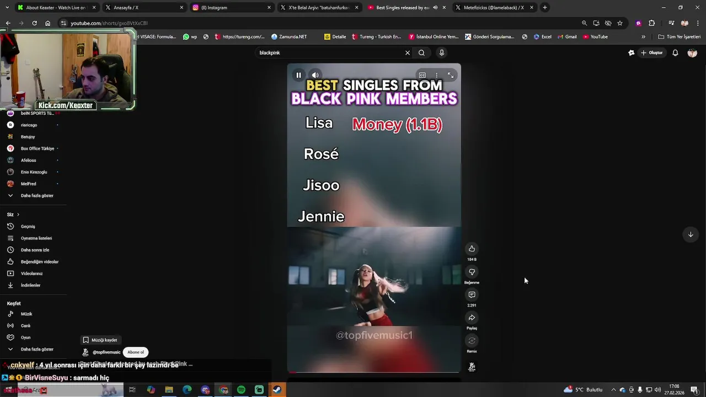Screen dimensions: 706x397
Task: Open Spotify from the taskbar
Action: point(241,390)
